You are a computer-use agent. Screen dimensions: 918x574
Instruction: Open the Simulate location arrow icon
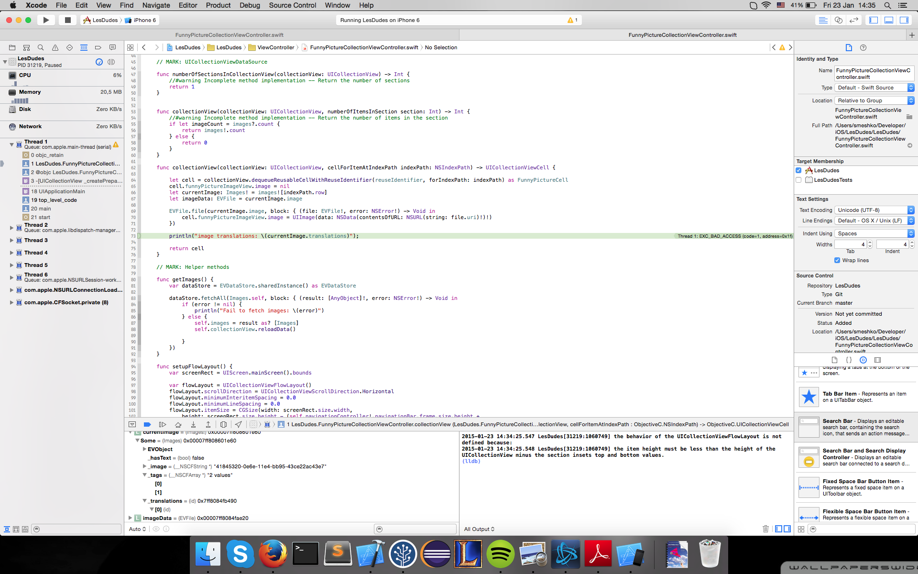click(x=238, y=424)
